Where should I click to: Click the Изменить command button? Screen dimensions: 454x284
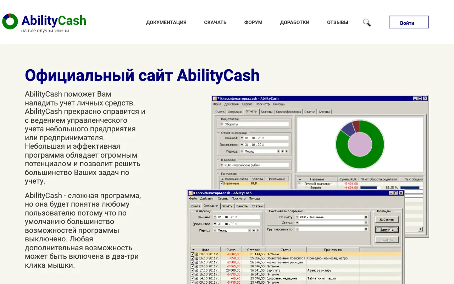click(387, 230)
